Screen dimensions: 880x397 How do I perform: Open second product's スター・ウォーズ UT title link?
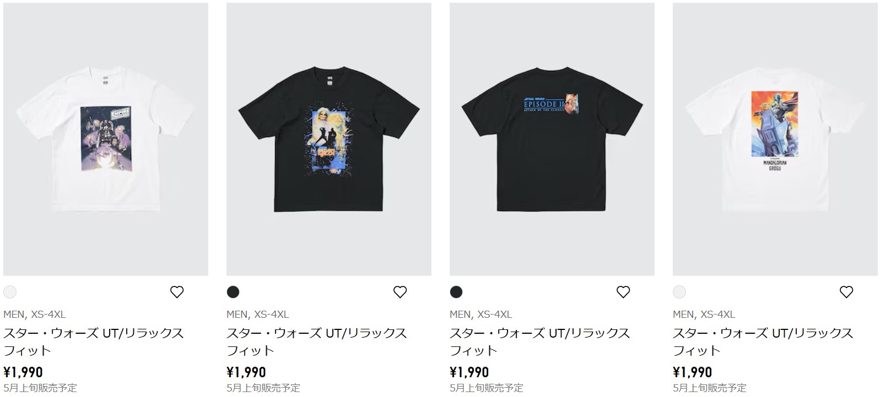317,341
